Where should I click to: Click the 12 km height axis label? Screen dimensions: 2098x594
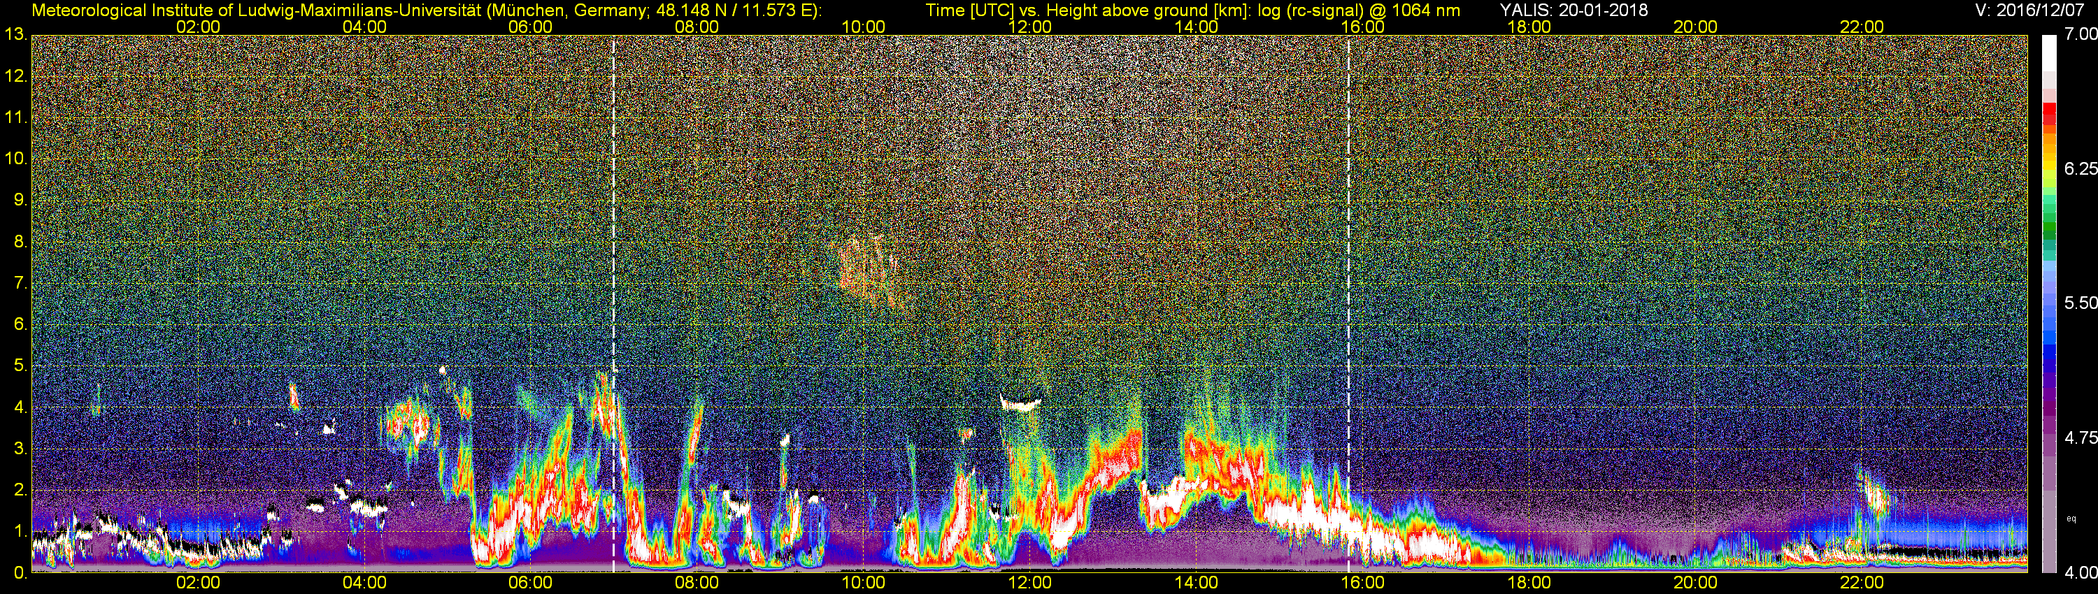tap(15, 75)
